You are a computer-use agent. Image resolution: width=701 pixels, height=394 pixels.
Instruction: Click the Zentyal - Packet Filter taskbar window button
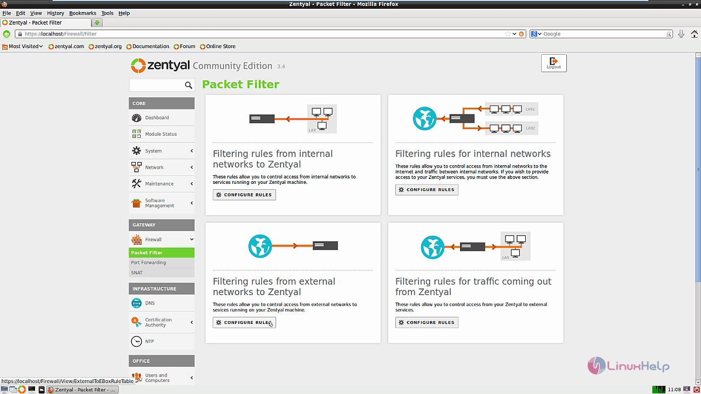(82, 390)
